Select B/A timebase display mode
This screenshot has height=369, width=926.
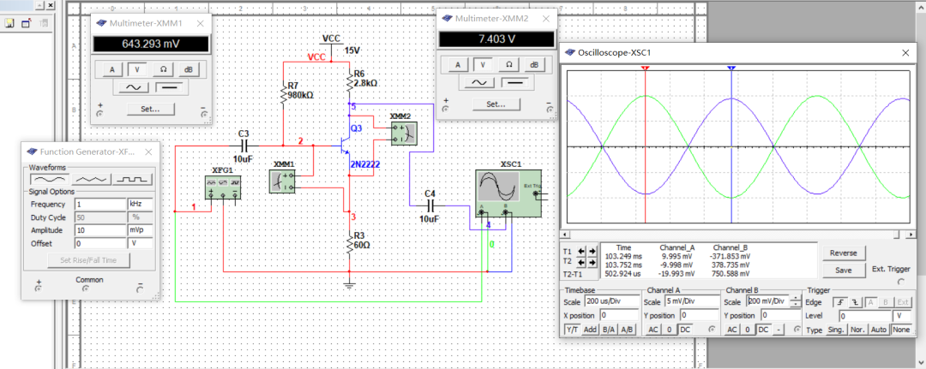tap(608, 330)
